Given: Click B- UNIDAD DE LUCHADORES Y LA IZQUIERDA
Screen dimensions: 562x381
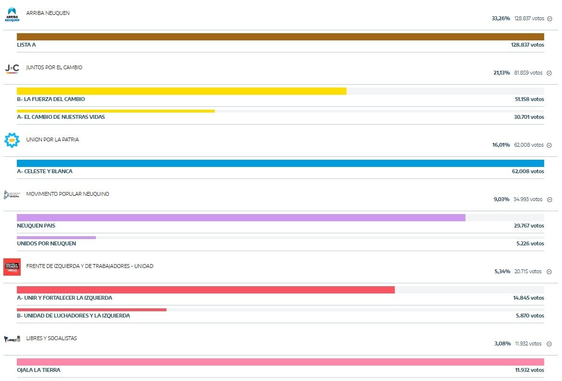Looking at the screenshot, I should coord(74,316).
